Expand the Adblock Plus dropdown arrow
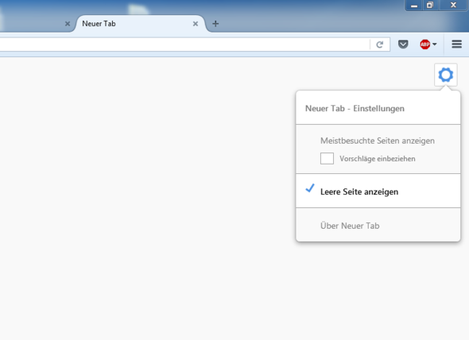 [x=435, y=44]
